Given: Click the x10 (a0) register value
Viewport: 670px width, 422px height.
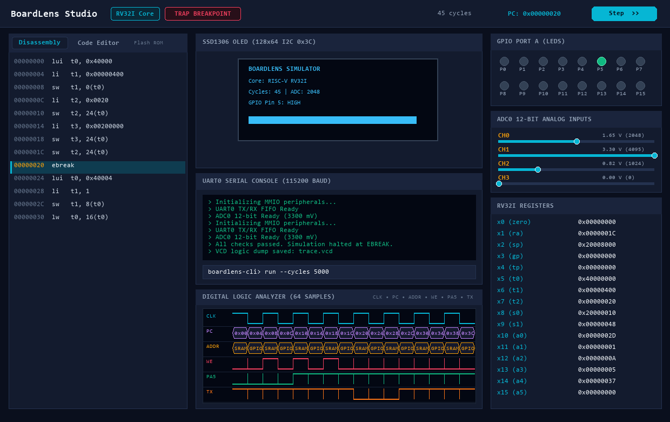Looking at the screenshot, I should point(597,335).
